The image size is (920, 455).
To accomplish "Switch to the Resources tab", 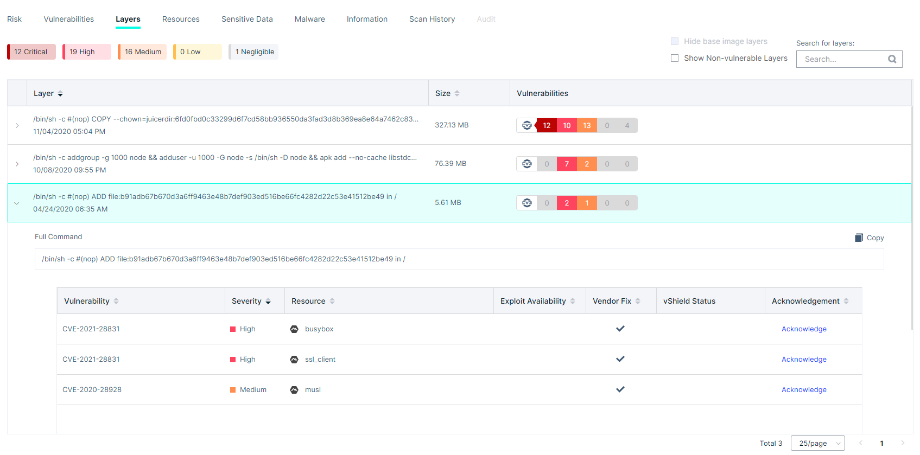I will click(x=181, y=19).
